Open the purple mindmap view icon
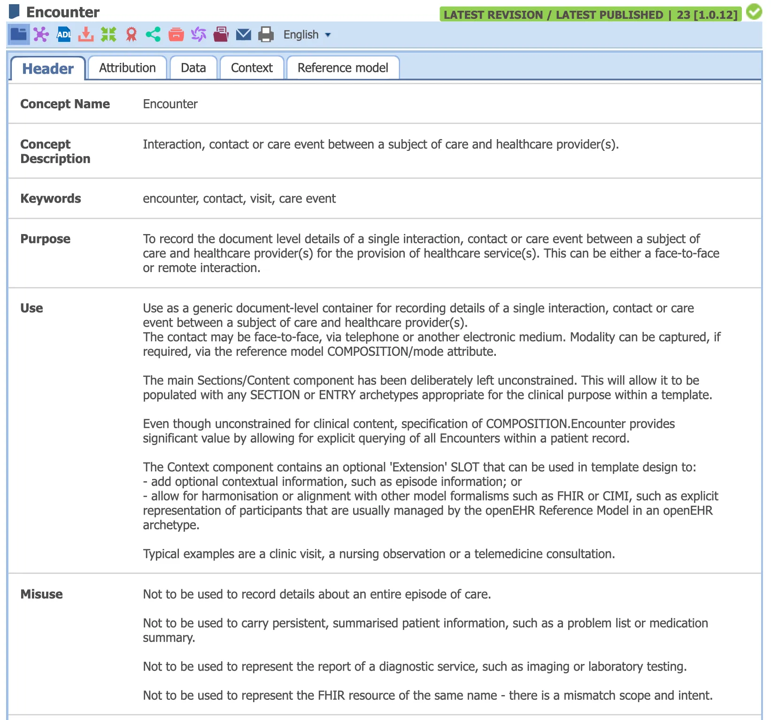Image resolution: width=771 pixels, height=720 pixels. [41, 34]
